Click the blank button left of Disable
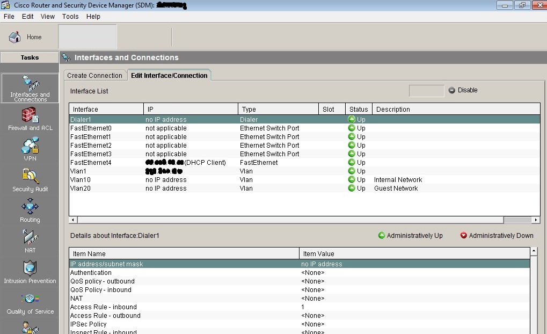Viewport: 547px width, 334px height. point(426,91)
